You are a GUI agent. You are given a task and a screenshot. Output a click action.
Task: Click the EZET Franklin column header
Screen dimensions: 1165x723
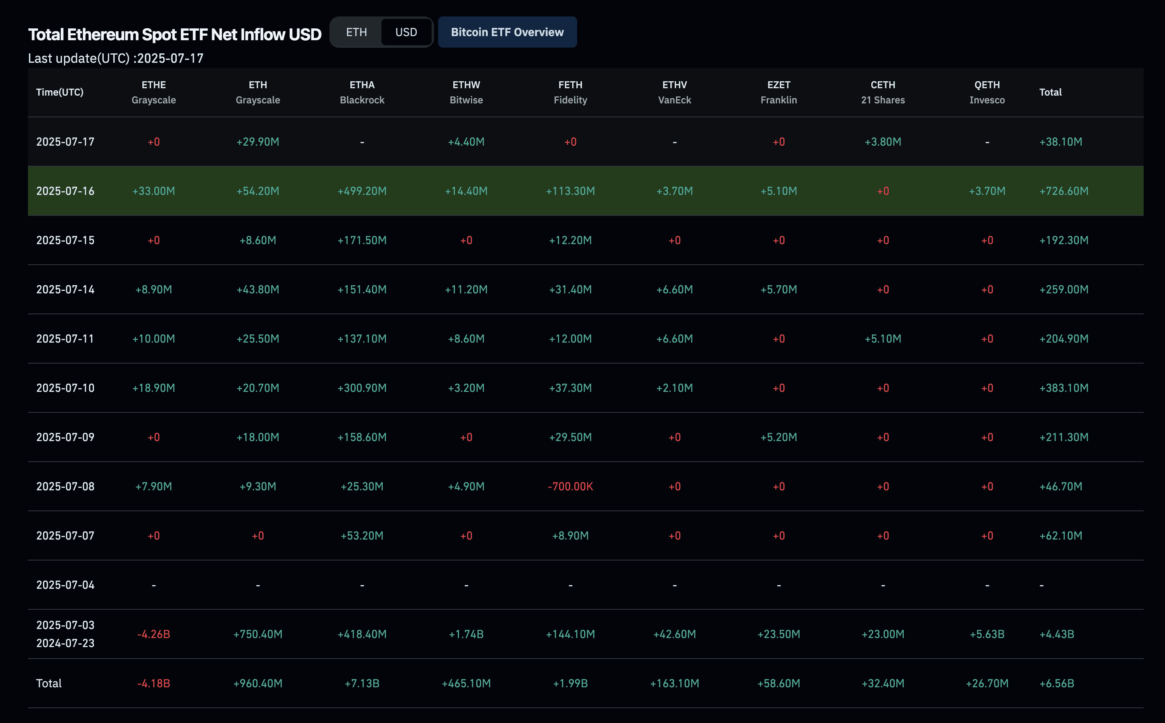coord(779,92)
